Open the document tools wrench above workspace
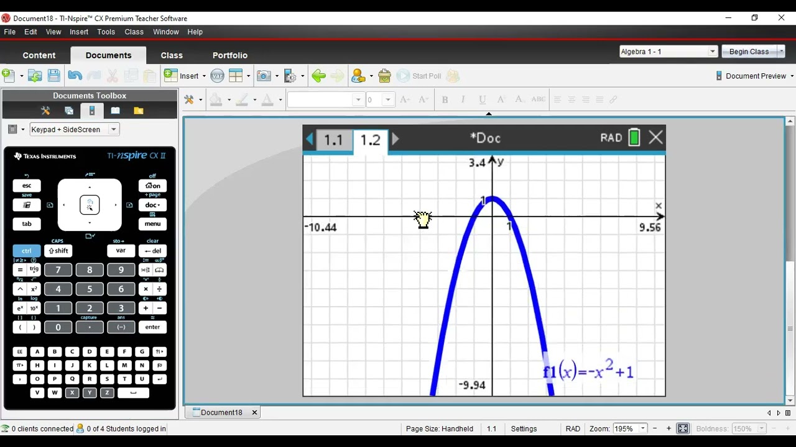796x447 pixels. click(x=189, y=99)
